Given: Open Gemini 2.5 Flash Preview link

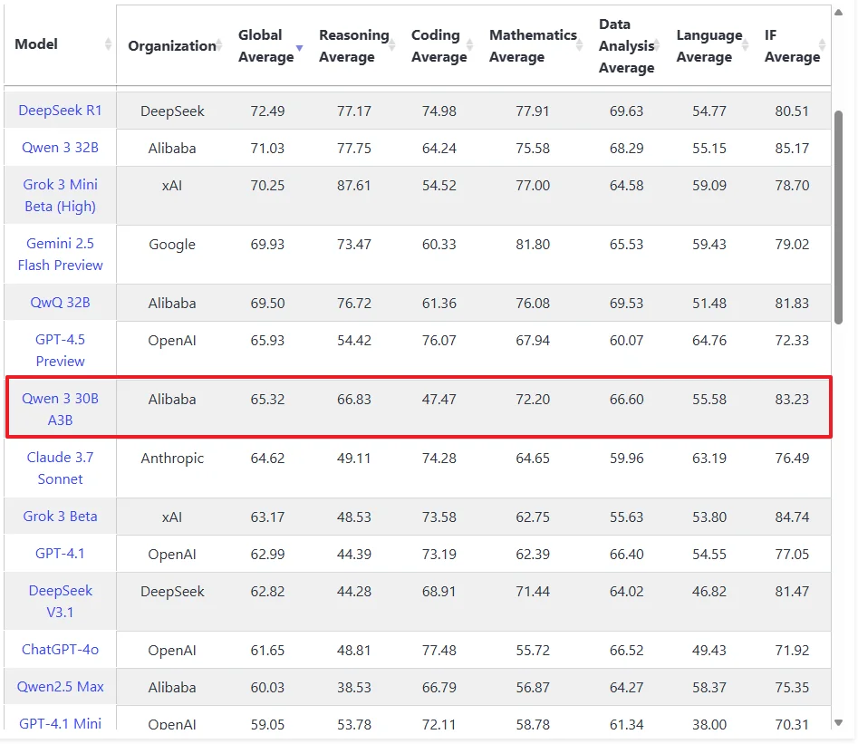Looking at the screenshot, I should pyautogui.click(x=60, y=255).
